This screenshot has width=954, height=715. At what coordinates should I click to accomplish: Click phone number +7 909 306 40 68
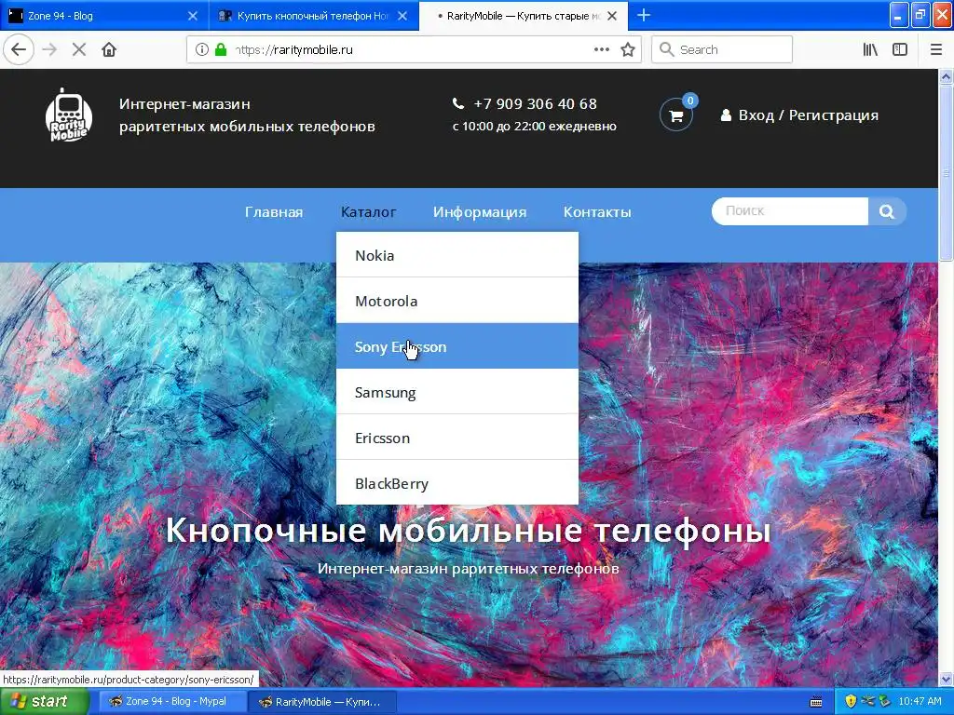535,104
